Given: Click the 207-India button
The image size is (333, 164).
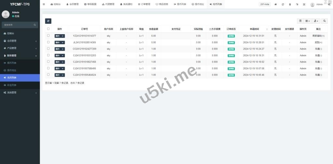Looking at the screenshot, I should (265, 4).
